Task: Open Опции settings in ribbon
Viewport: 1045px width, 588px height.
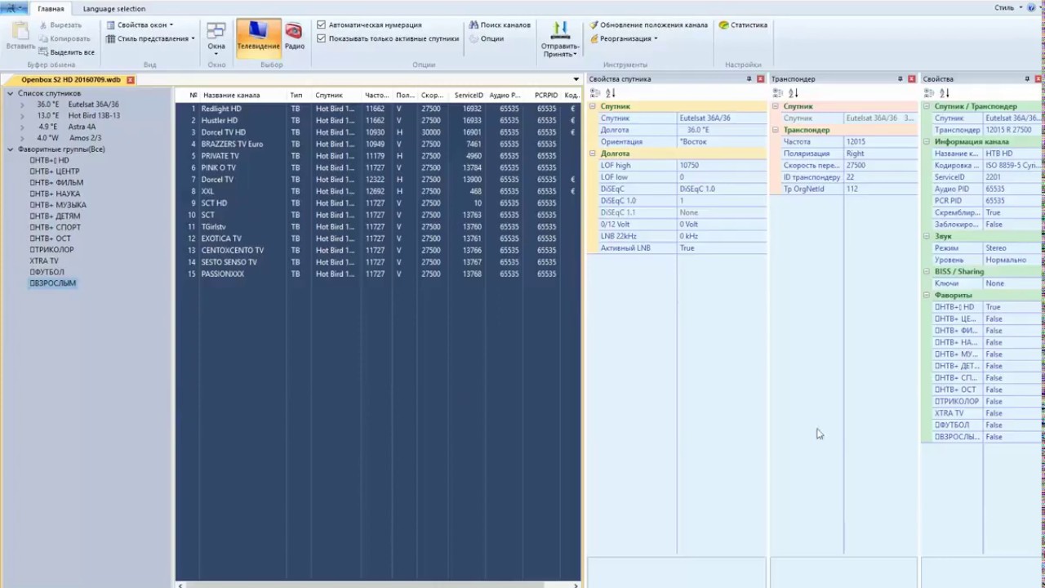Action: click(x=487, y=38)
